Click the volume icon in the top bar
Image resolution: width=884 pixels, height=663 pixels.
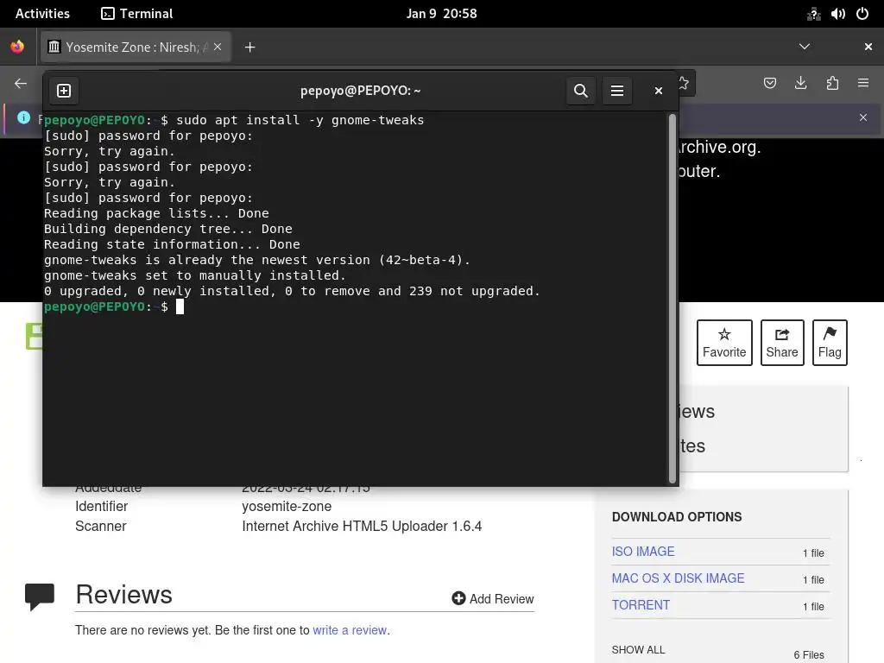[x=837, y=14]
